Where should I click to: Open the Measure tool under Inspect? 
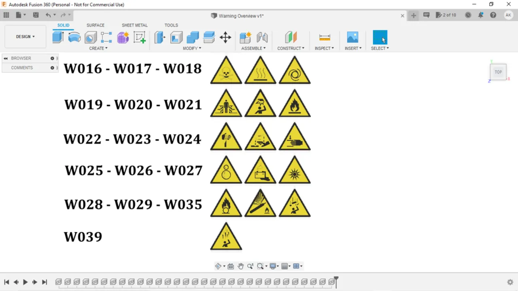click(x=325, y=37)
